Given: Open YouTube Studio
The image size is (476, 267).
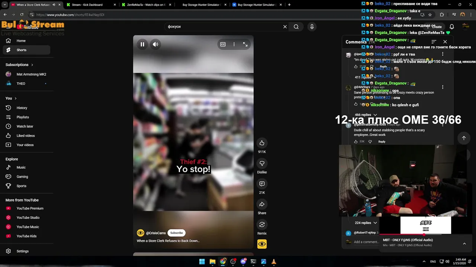Looking at the screenshot, I should tap(26, 218).
